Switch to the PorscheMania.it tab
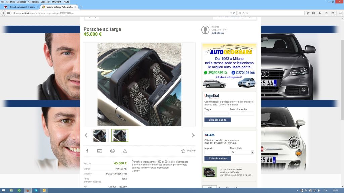This screenshot has width=344, height=193. [21, 7]
